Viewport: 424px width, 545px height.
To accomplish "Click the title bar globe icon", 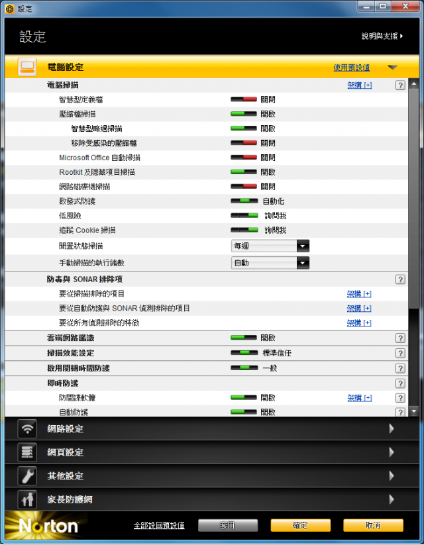I will click(x=9, y=9).
